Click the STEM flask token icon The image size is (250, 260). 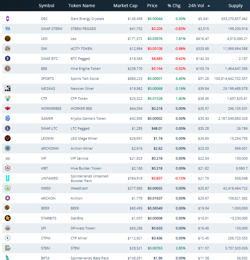pos(7,248)
